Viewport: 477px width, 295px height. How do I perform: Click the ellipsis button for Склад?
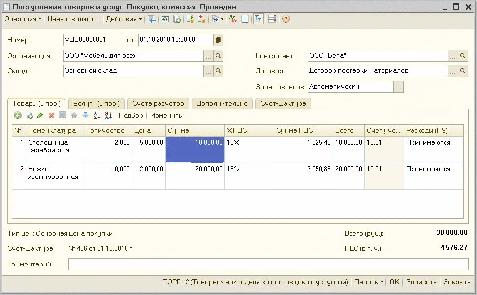click(x=208, y=71)
